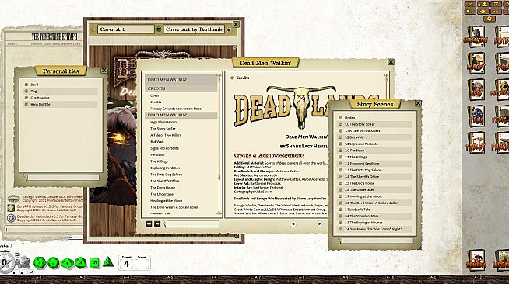The image size is (509, 284).
Task: Click the Target number box showing 4
Action: point(126,264)
